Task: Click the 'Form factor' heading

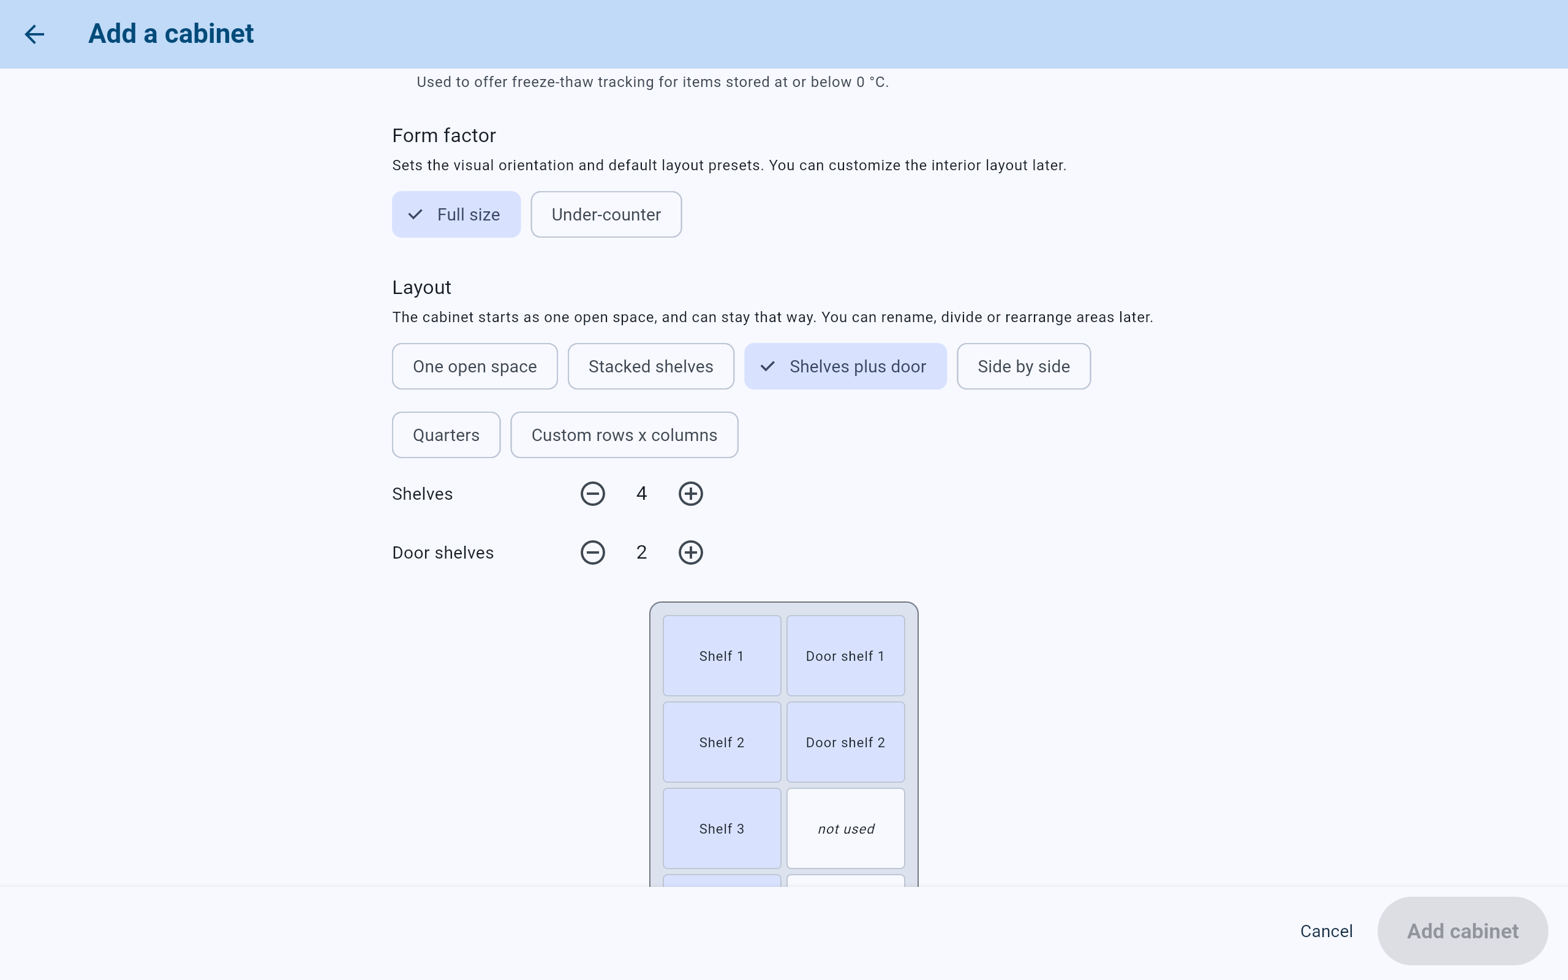Action: point(444,135)
